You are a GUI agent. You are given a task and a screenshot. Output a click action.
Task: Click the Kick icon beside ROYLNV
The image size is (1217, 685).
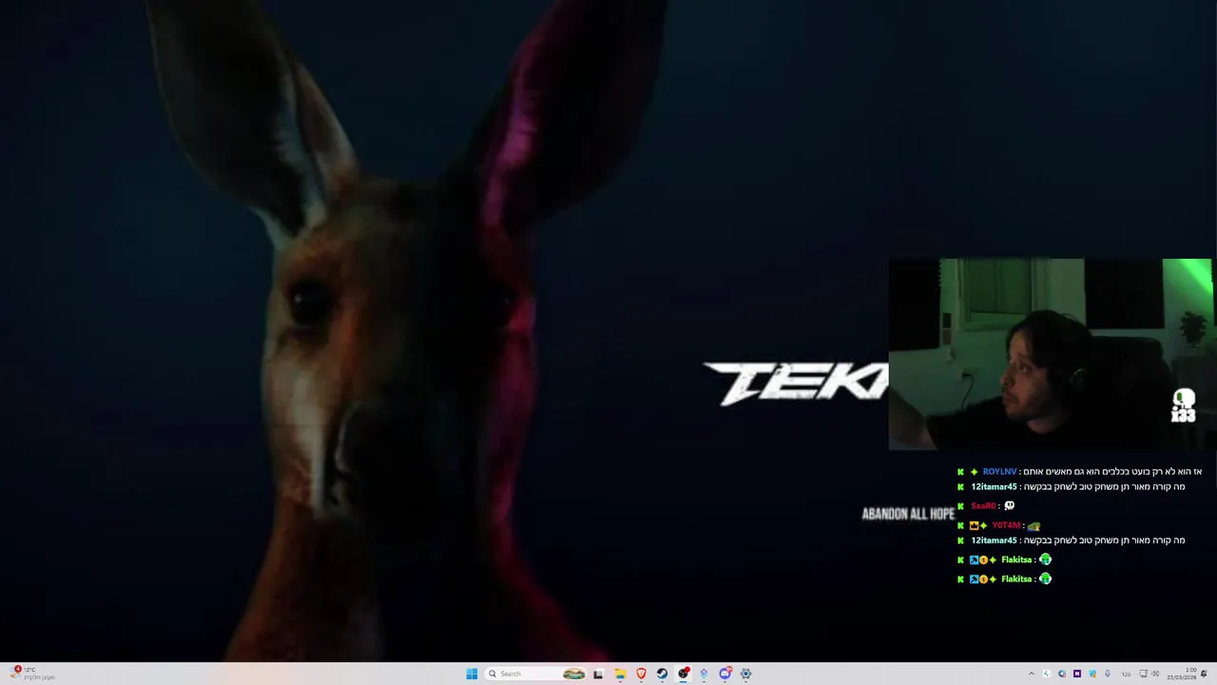pyautogui.click(x=960, y=472)
